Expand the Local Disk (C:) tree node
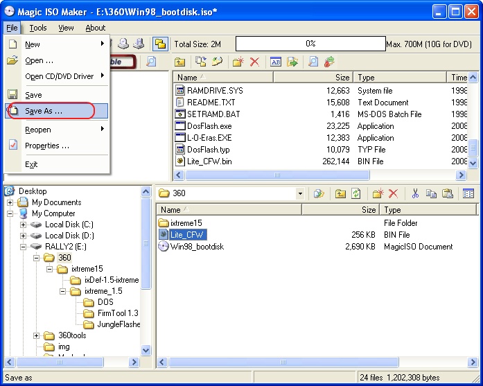483x386 pixels. click(24, 225)
